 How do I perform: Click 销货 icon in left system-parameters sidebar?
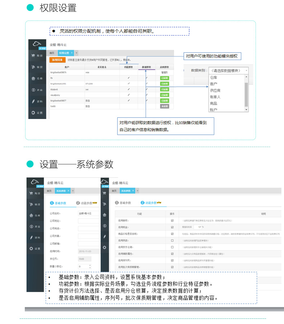tap(32, 204)
